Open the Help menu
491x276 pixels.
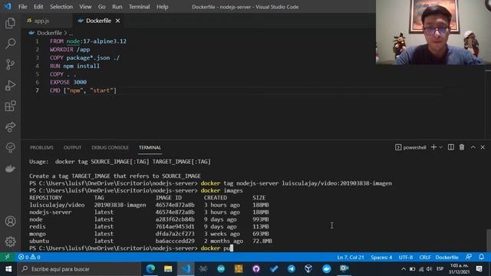click(x=163, y=7)
